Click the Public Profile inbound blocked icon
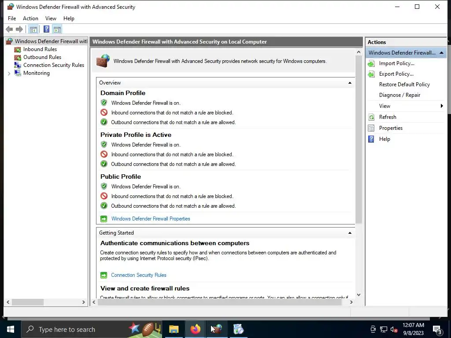This screenshot has height=338, width=451. [x=104, y=196]
